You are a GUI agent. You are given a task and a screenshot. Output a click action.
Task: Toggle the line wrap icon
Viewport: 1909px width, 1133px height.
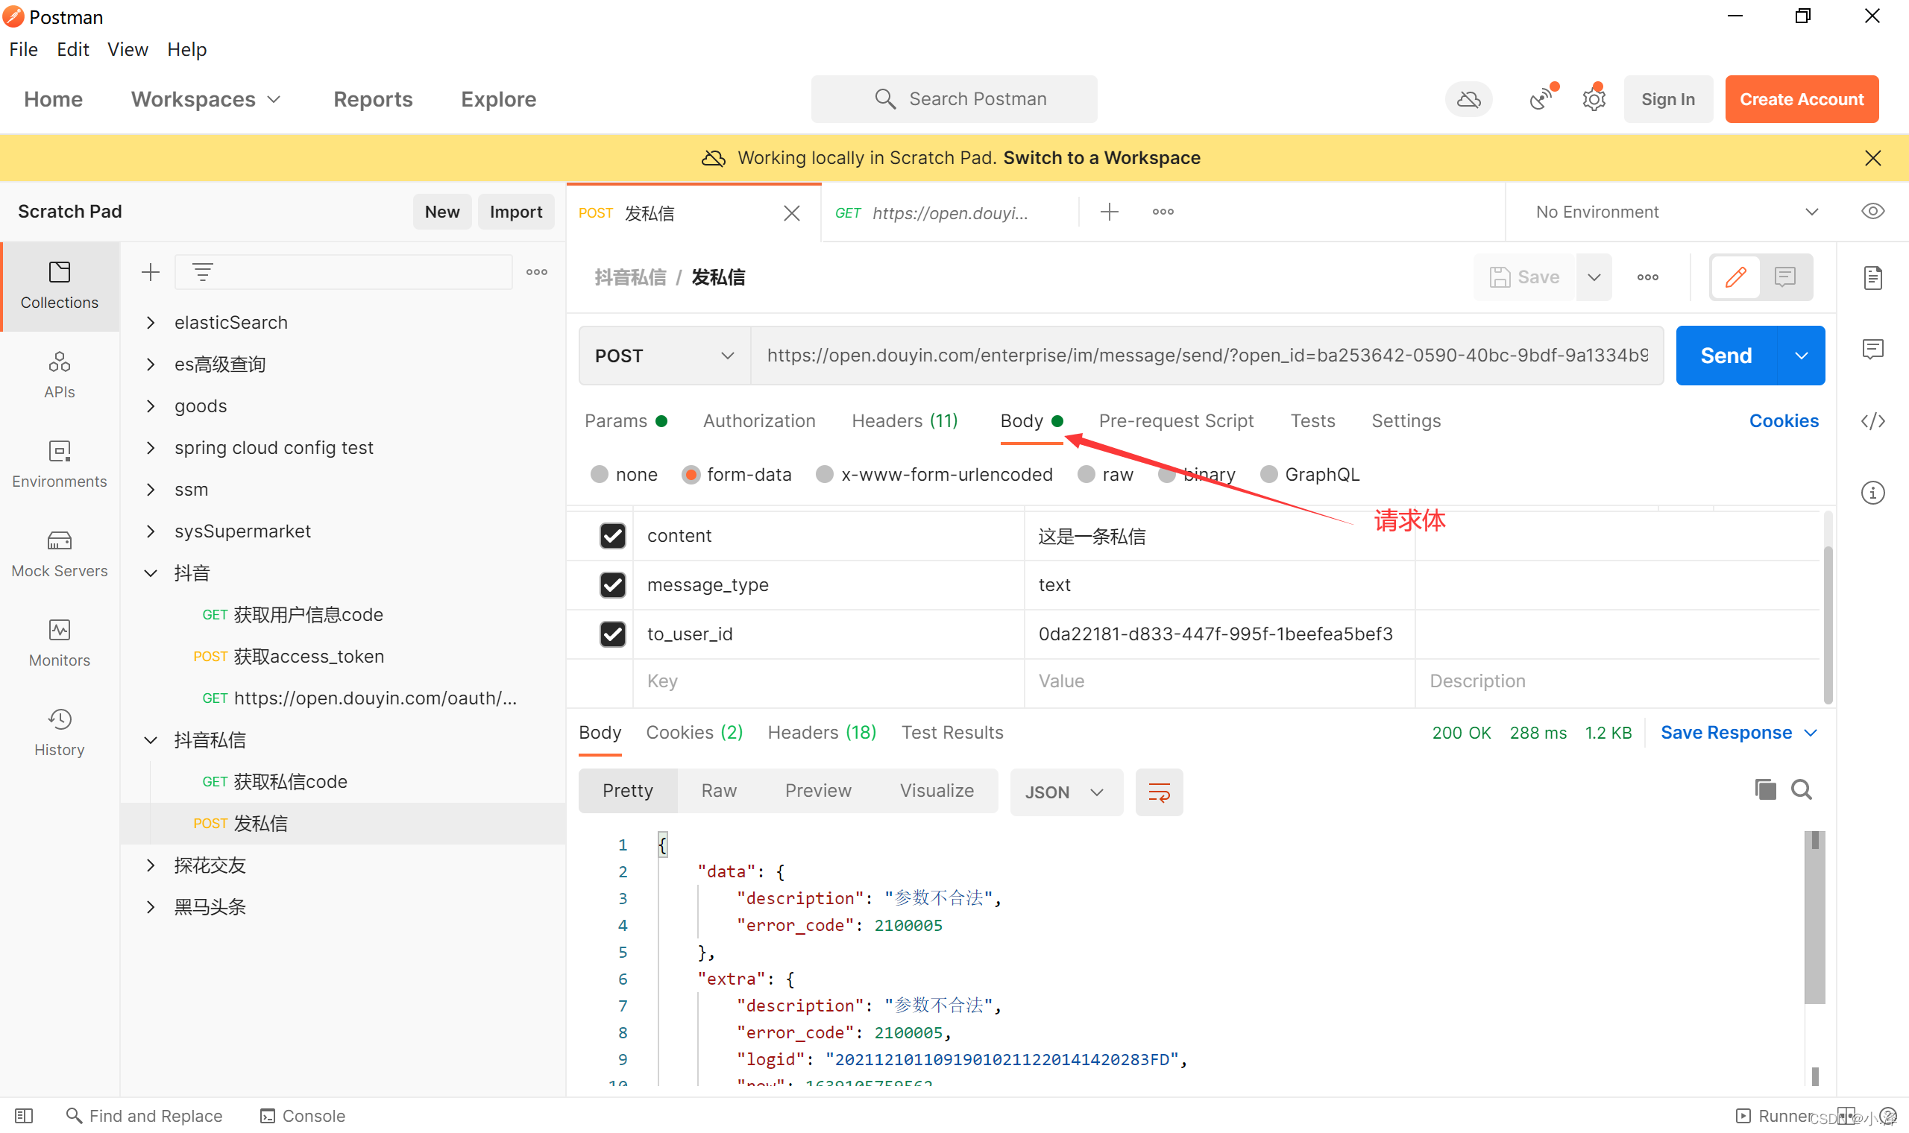click(x=1158, y=792)
